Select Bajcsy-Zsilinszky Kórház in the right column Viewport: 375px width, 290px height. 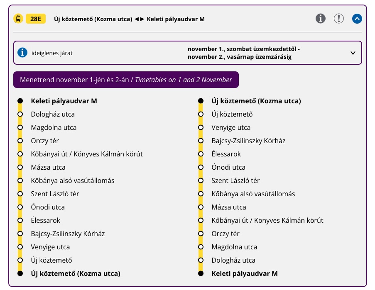tap(248, 141)
